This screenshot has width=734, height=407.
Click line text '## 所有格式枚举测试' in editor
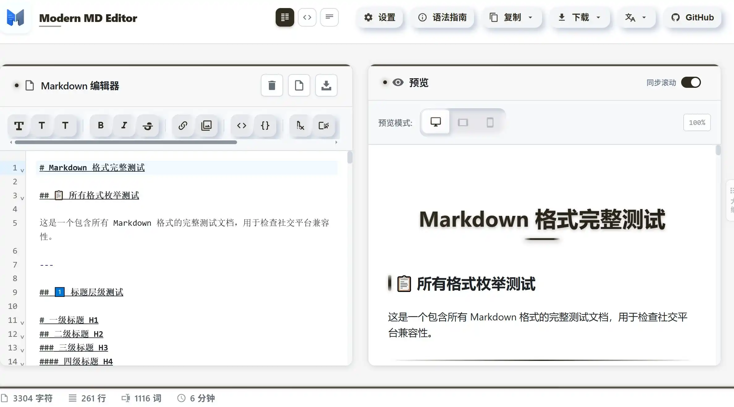(x=89, y=195)
